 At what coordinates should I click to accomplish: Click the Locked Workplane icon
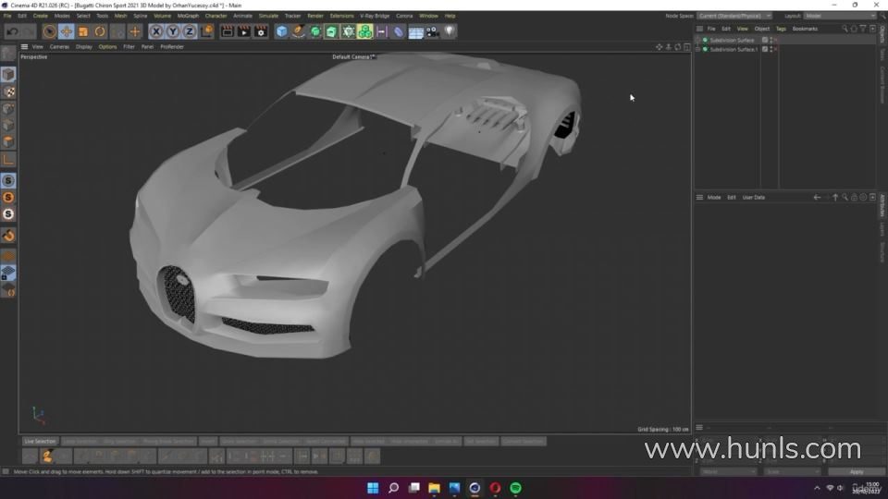tap(8, 274)
